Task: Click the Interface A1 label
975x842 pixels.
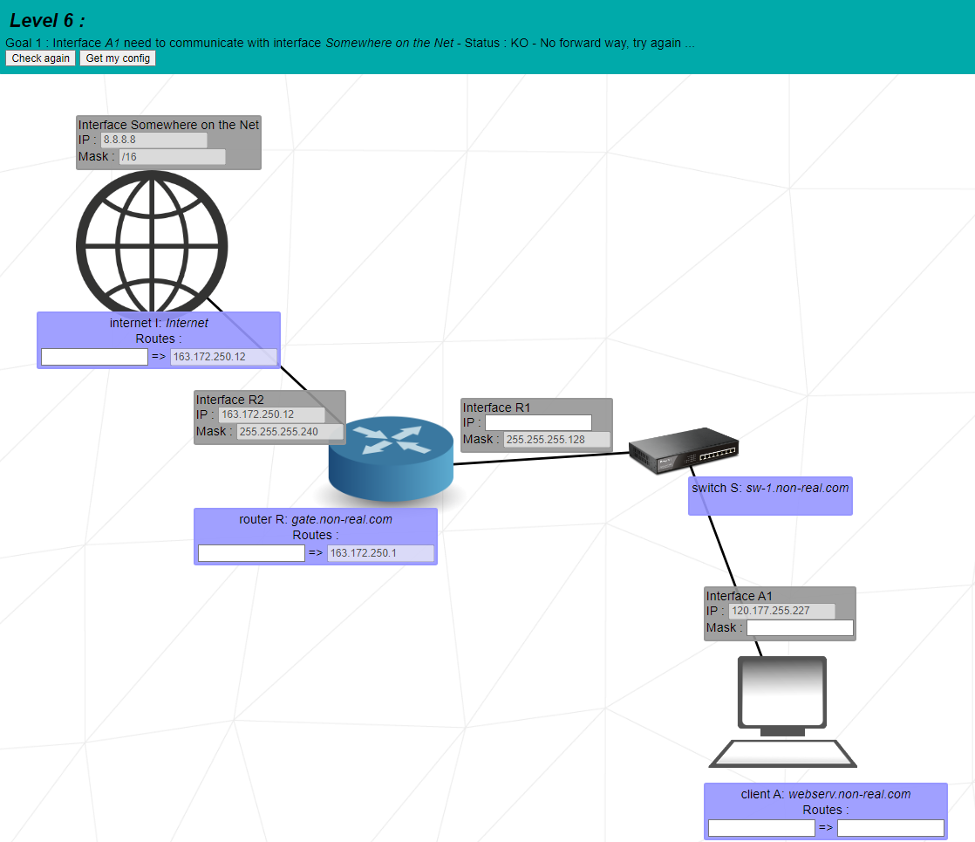Action: pos(740,596)
